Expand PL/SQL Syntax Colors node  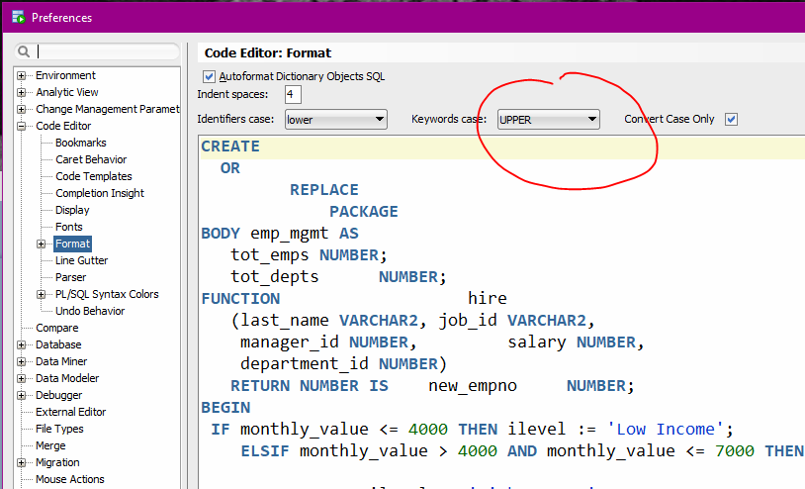[x=42, y=294]
